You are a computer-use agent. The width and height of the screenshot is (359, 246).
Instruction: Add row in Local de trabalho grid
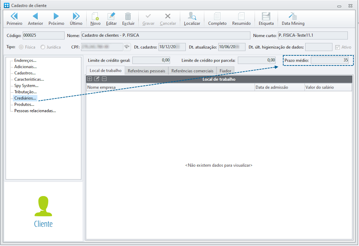89,79
